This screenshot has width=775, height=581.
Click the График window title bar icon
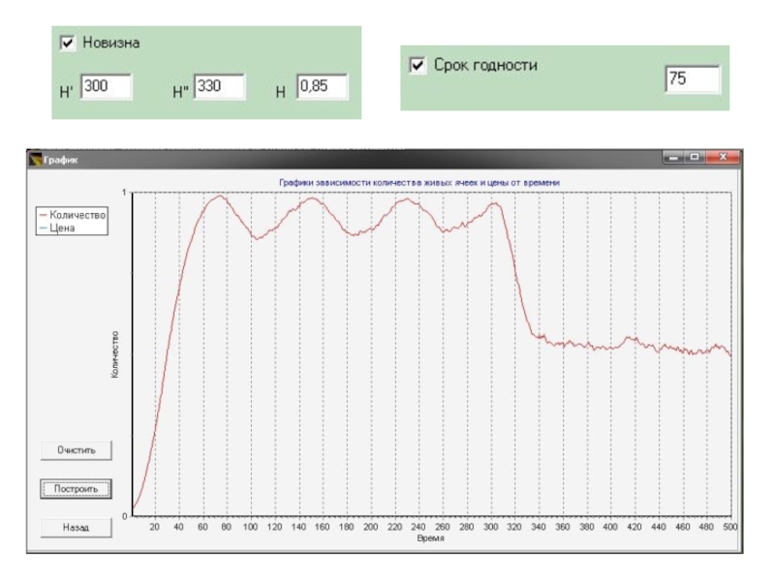click(x=37, y=161)
